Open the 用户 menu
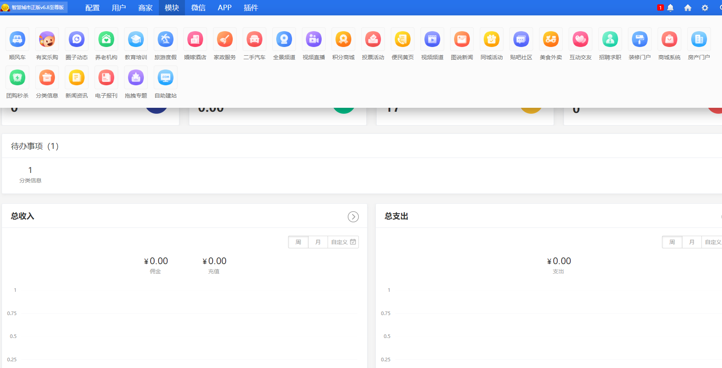This screenshot has width=722, height=368. 119,8
